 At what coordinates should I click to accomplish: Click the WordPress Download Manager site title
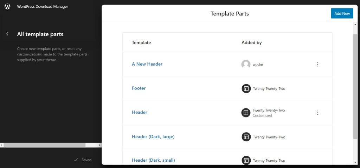pos(43,6)
